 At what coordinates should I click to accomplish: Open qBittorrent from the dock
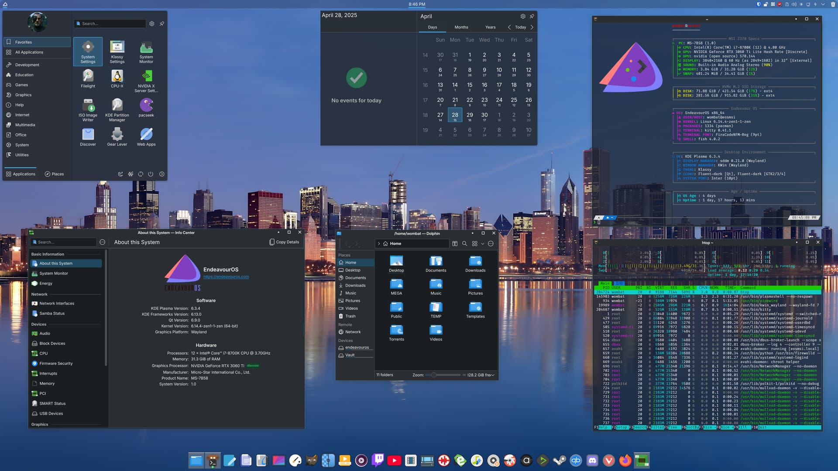[x=576, y=460]
